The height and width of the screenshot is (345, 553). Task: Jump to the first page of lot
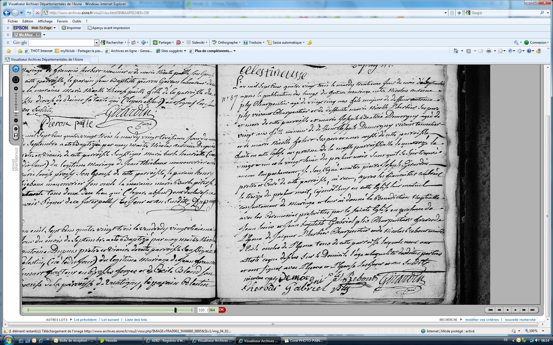(490, 310)
